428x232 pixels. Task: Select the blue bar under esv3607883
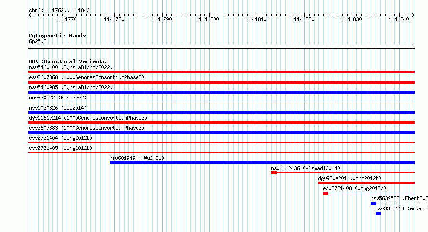point(221,133)
